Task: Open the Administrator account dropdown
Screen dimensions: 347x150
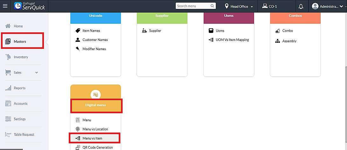Action: click(x=329, y=6)
